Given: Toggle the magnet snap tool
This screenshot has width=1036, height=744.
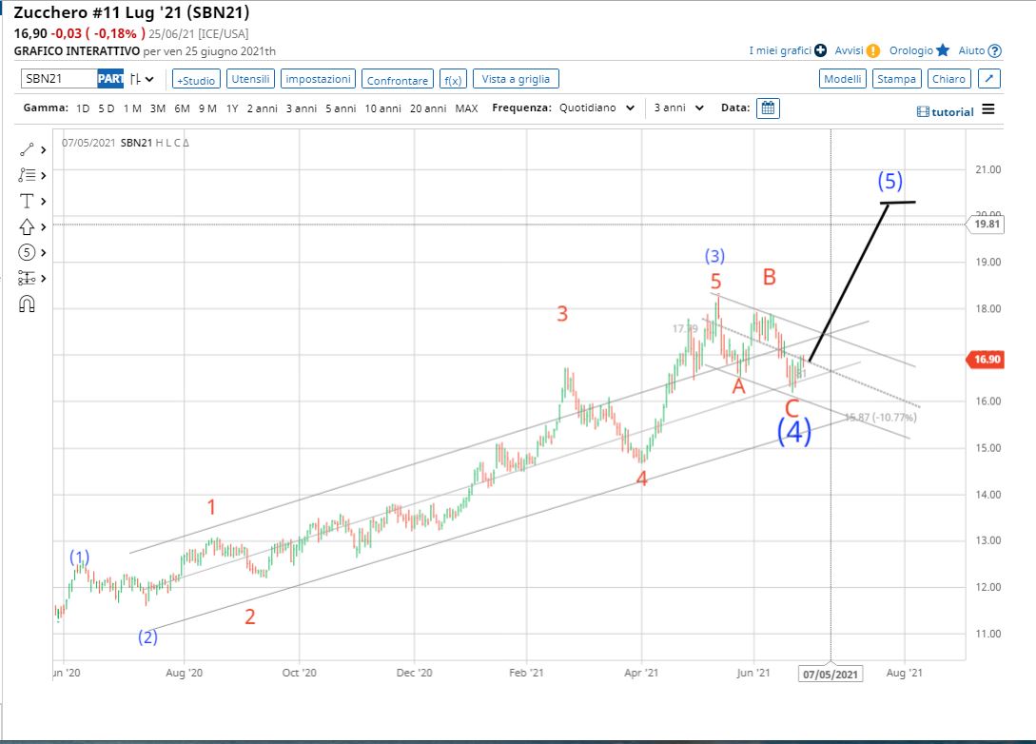Looking at the screenshot, I should click(x=27, y=303).
